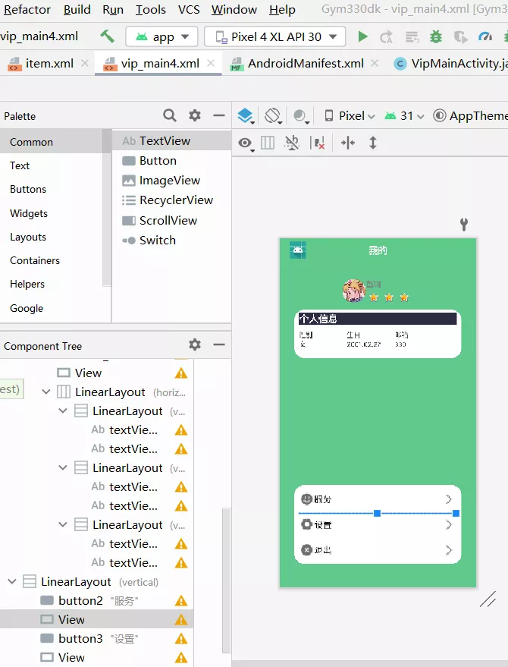The height and width of the screenshot is (667, 508).
Task: Open the Tools menu
Action: [150, 9]
